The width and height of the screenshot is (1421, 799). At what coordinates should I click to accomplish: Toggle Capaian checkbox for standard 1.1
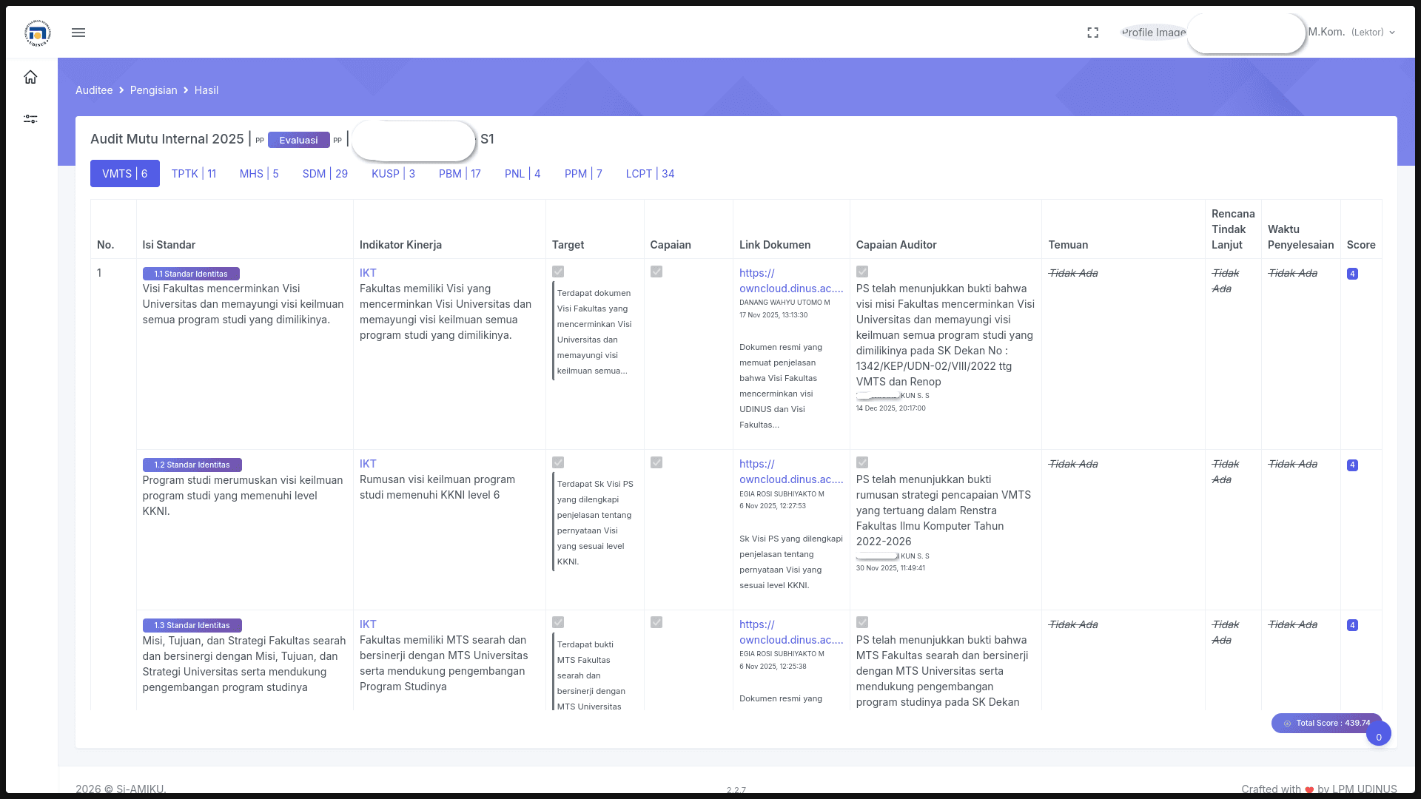click(656, 272)
